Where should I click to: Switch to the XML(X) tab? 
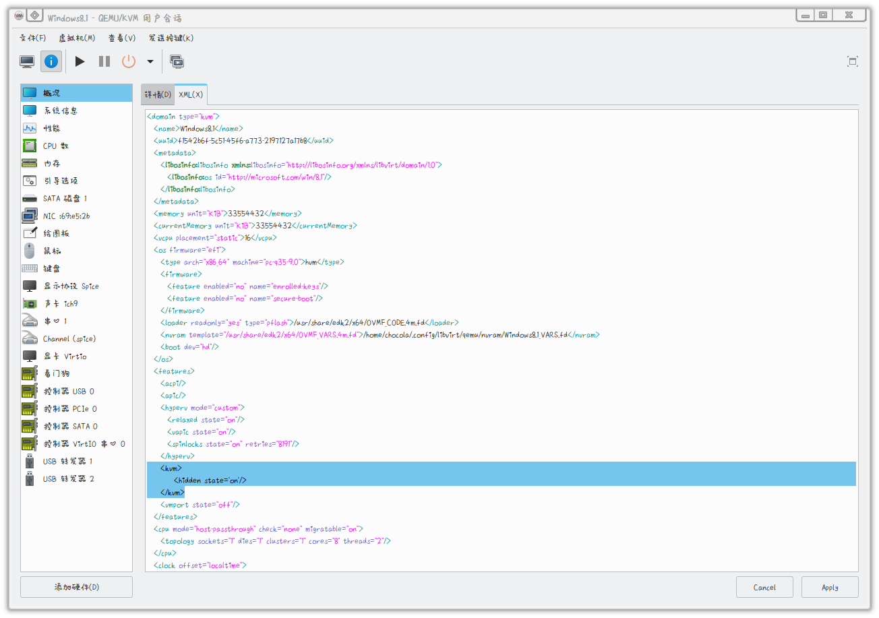[x=191, y=95]
